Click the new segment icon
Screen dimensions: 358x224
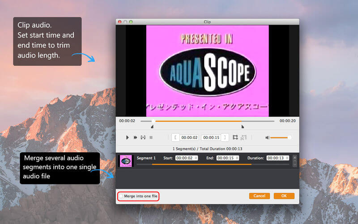point(235,138)
